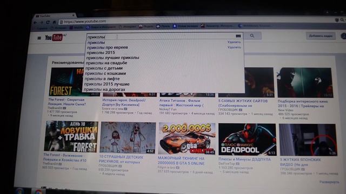The height and width of the screenshot is (194, 346).
Task: Open channel ГРОБОВЩИК under 5 САМЫХ ЖУТКИХ САЙТОВ
Action: coord(228,109)
